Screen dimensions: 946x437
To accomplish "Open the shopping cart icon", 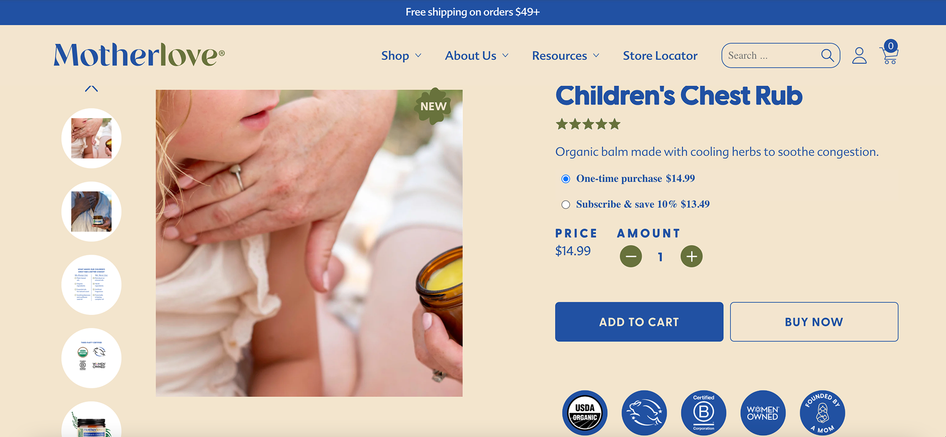I will (889, 53).
